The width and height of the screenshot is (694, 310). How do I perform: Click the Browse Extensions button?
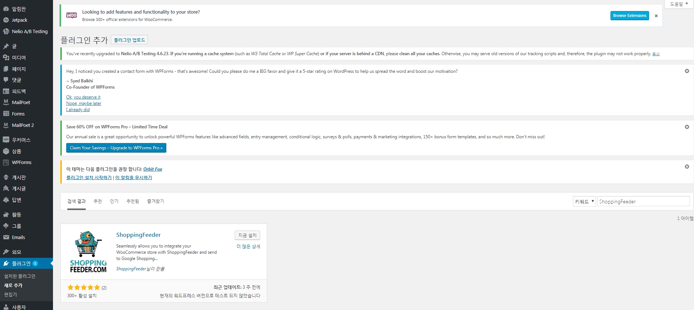click(x=629, y=16)
